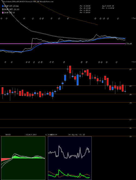
Task: Click the 'Pre C: 20.35' value
Action: pyautogui.click(x=85, y=13)
